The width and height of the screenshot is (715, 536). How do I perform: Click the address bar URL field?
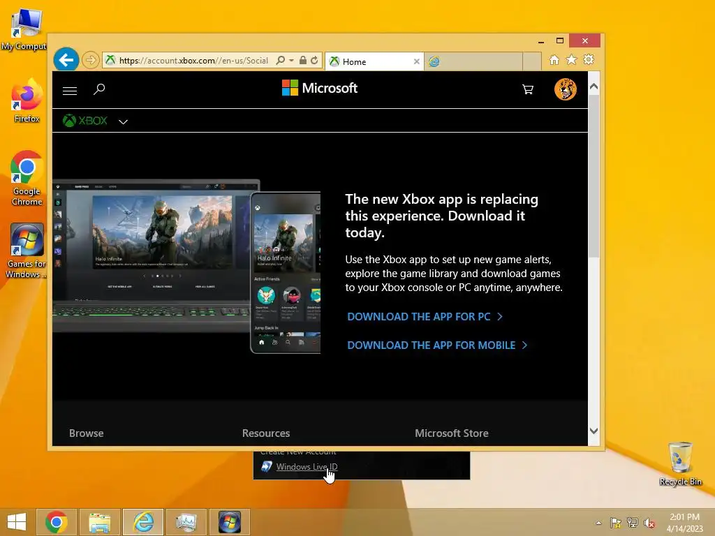coord(193,61)
